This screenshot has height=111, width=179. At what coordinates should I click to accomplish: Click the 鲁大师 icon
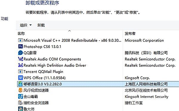20,109
